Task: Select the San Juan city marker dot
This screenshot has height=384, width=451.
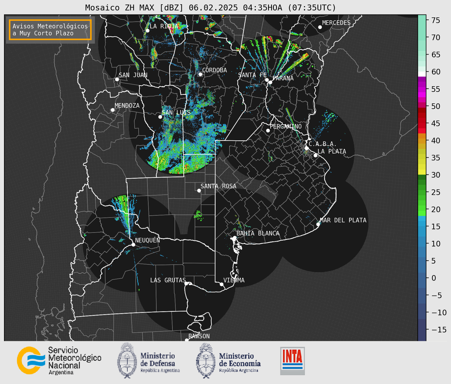Action: pos(117,79)
